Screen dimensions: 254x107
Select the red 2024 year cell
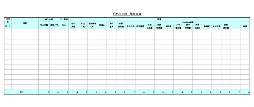click(x=8, y=19)
